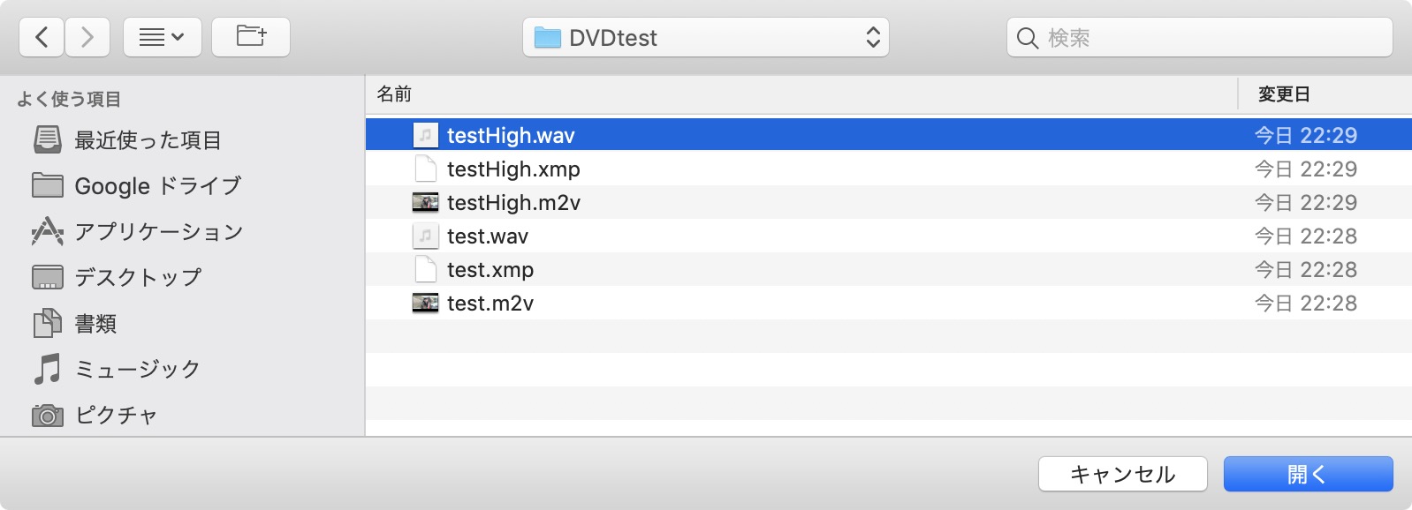Click the back navigation arrow

[x=42, y=37]
